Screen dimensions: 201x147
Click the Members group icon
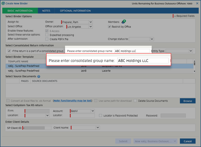(x=123, y=22)
